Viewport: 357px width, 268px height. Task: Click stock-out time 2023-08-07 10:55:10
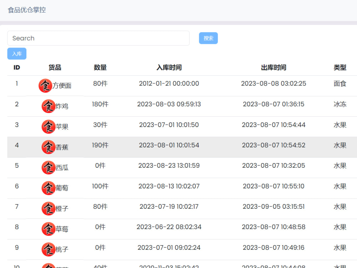(273, 186)
